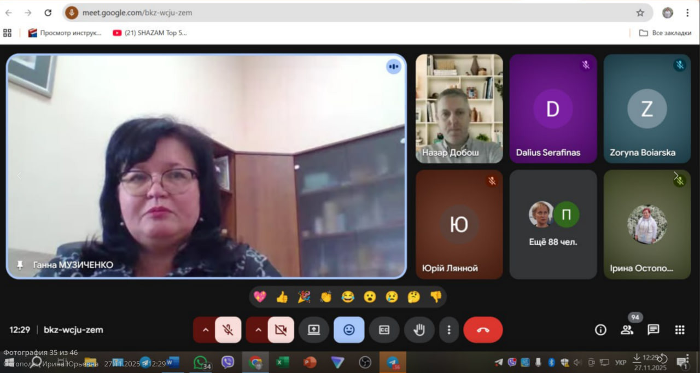700x373 pixels.
Task: Open OBS Studio from the taskbar
Action: [x=365, y=362]
